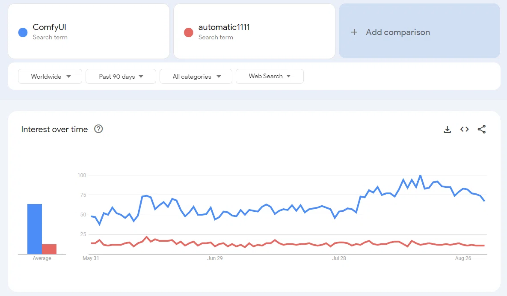507x296 pixels.
Task: Click the blue ComfyUI color dot
Action: pos(23,33)
